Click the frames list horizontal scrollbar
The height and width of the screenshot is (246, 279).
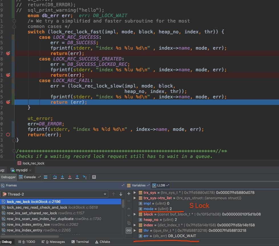[30, 237]
